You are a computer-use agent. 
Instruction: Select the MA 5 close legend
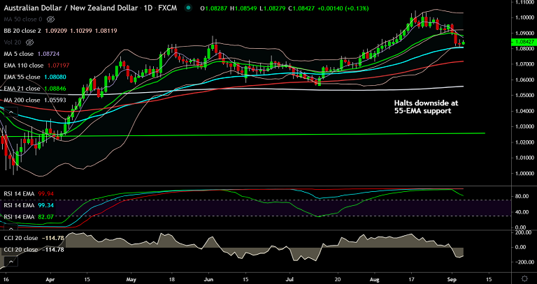click(18, 54)
